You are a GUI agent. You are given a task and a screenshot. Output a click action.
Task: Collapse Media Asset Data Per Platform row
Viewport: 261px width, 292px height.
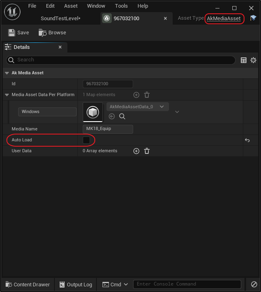(7, 95)
